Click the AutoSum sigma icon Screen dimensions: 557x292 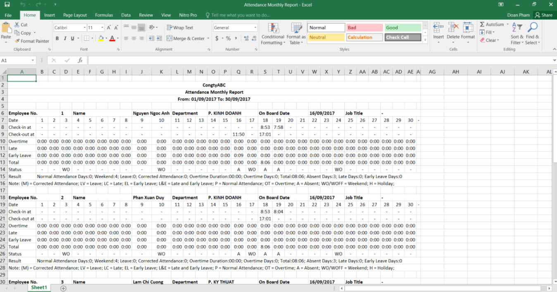[482, 24]
